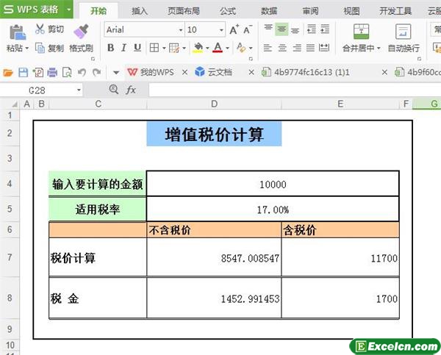Expand the font size dropdown
Viewport: 441px width, 355px height.
tap(220, 29)
